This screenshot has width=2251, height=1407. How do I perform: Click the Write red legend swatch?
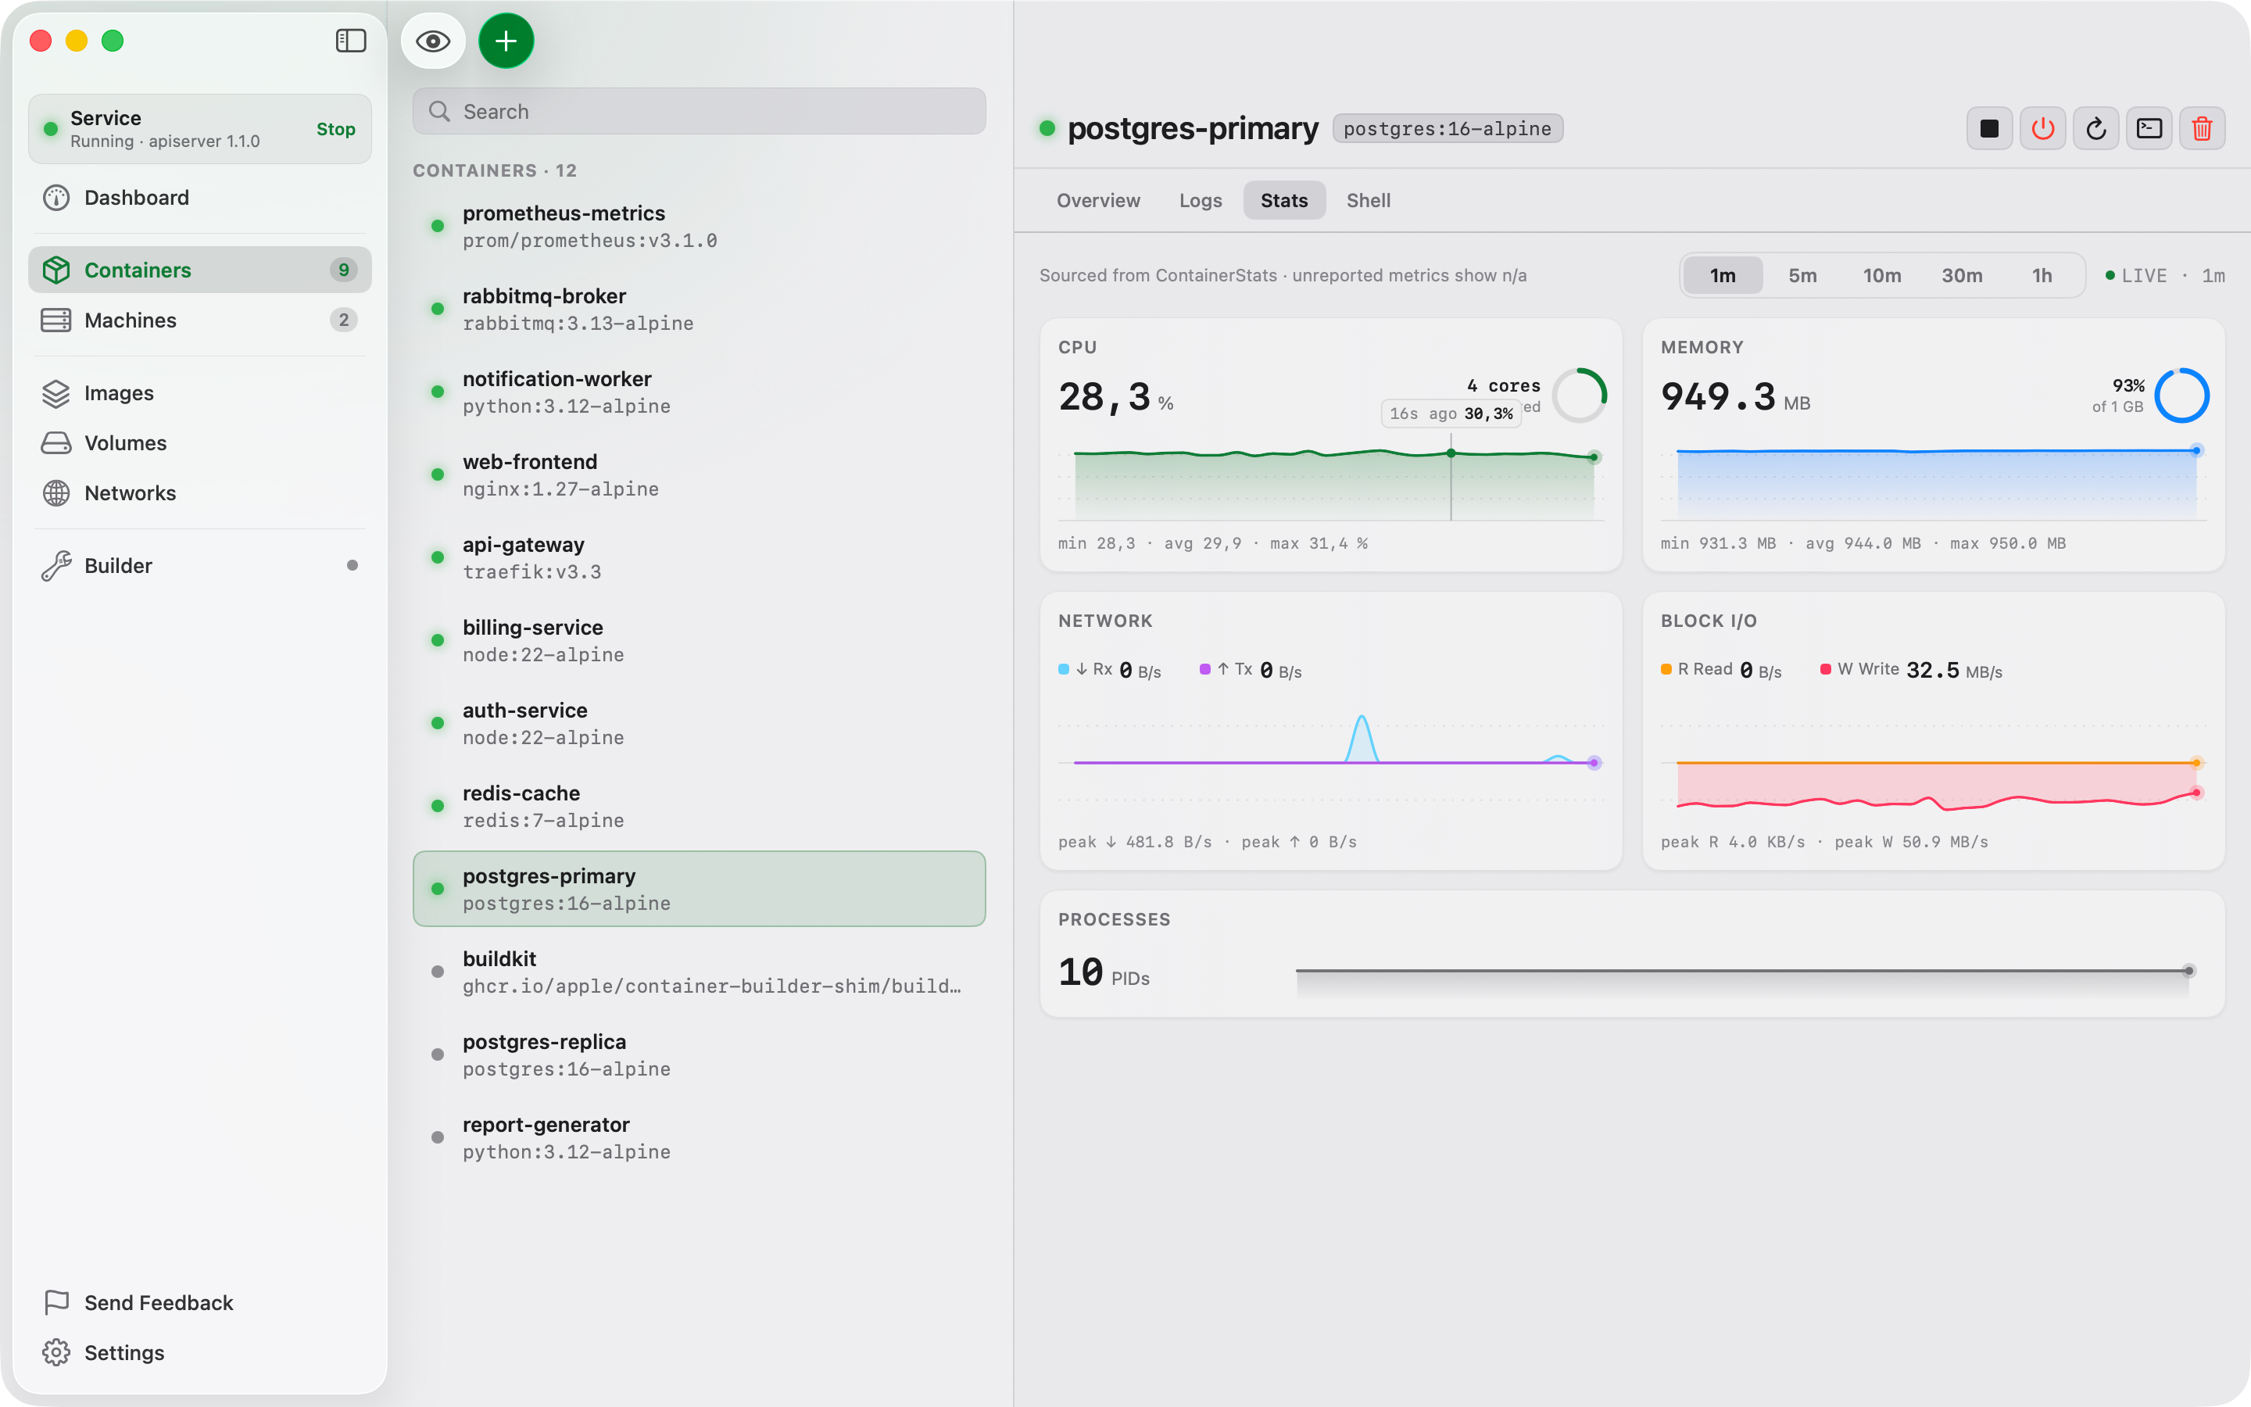(x=1825, y=669)
